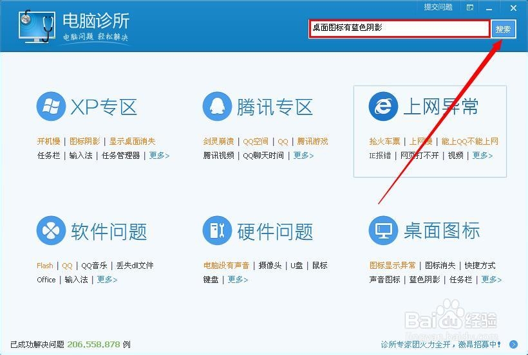Open 更多> under 上网异常
The width and height of the screenshot is (528, 355).
[x=482, y=156]
